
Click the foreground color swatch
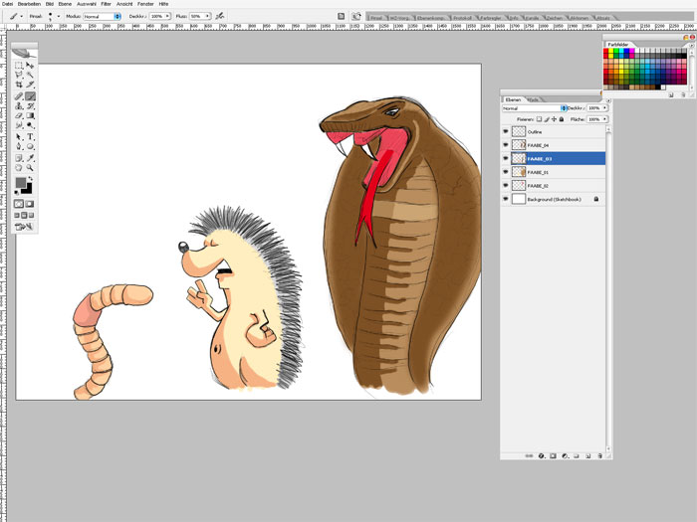pos(20,182)
